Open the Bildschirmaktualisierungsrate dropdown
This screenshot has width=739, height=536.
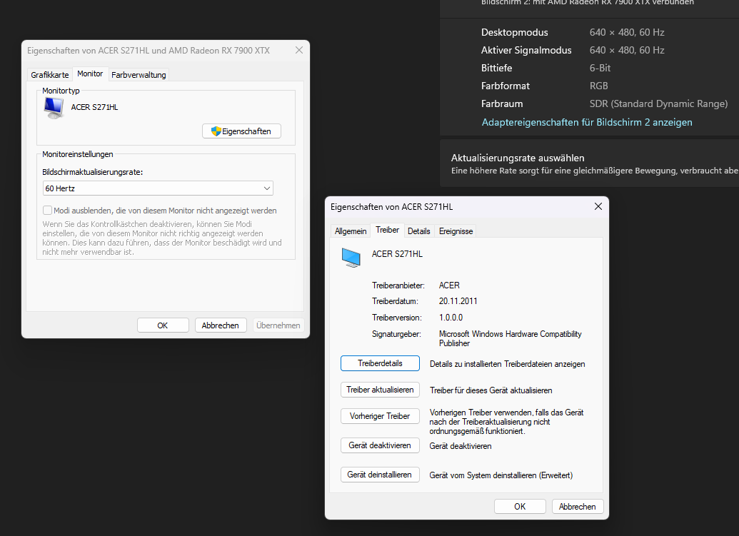tap(158, 188)
